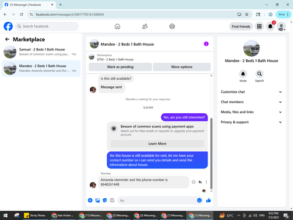This screenshot has height=220, width=293.
Task: Click the Aa message input field
Action: (157, 201)
